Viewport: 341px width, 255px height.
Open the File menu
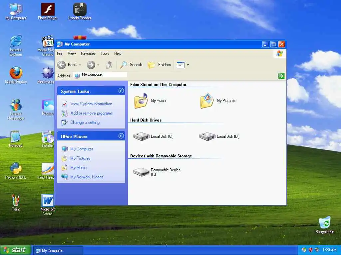[60, 53]
